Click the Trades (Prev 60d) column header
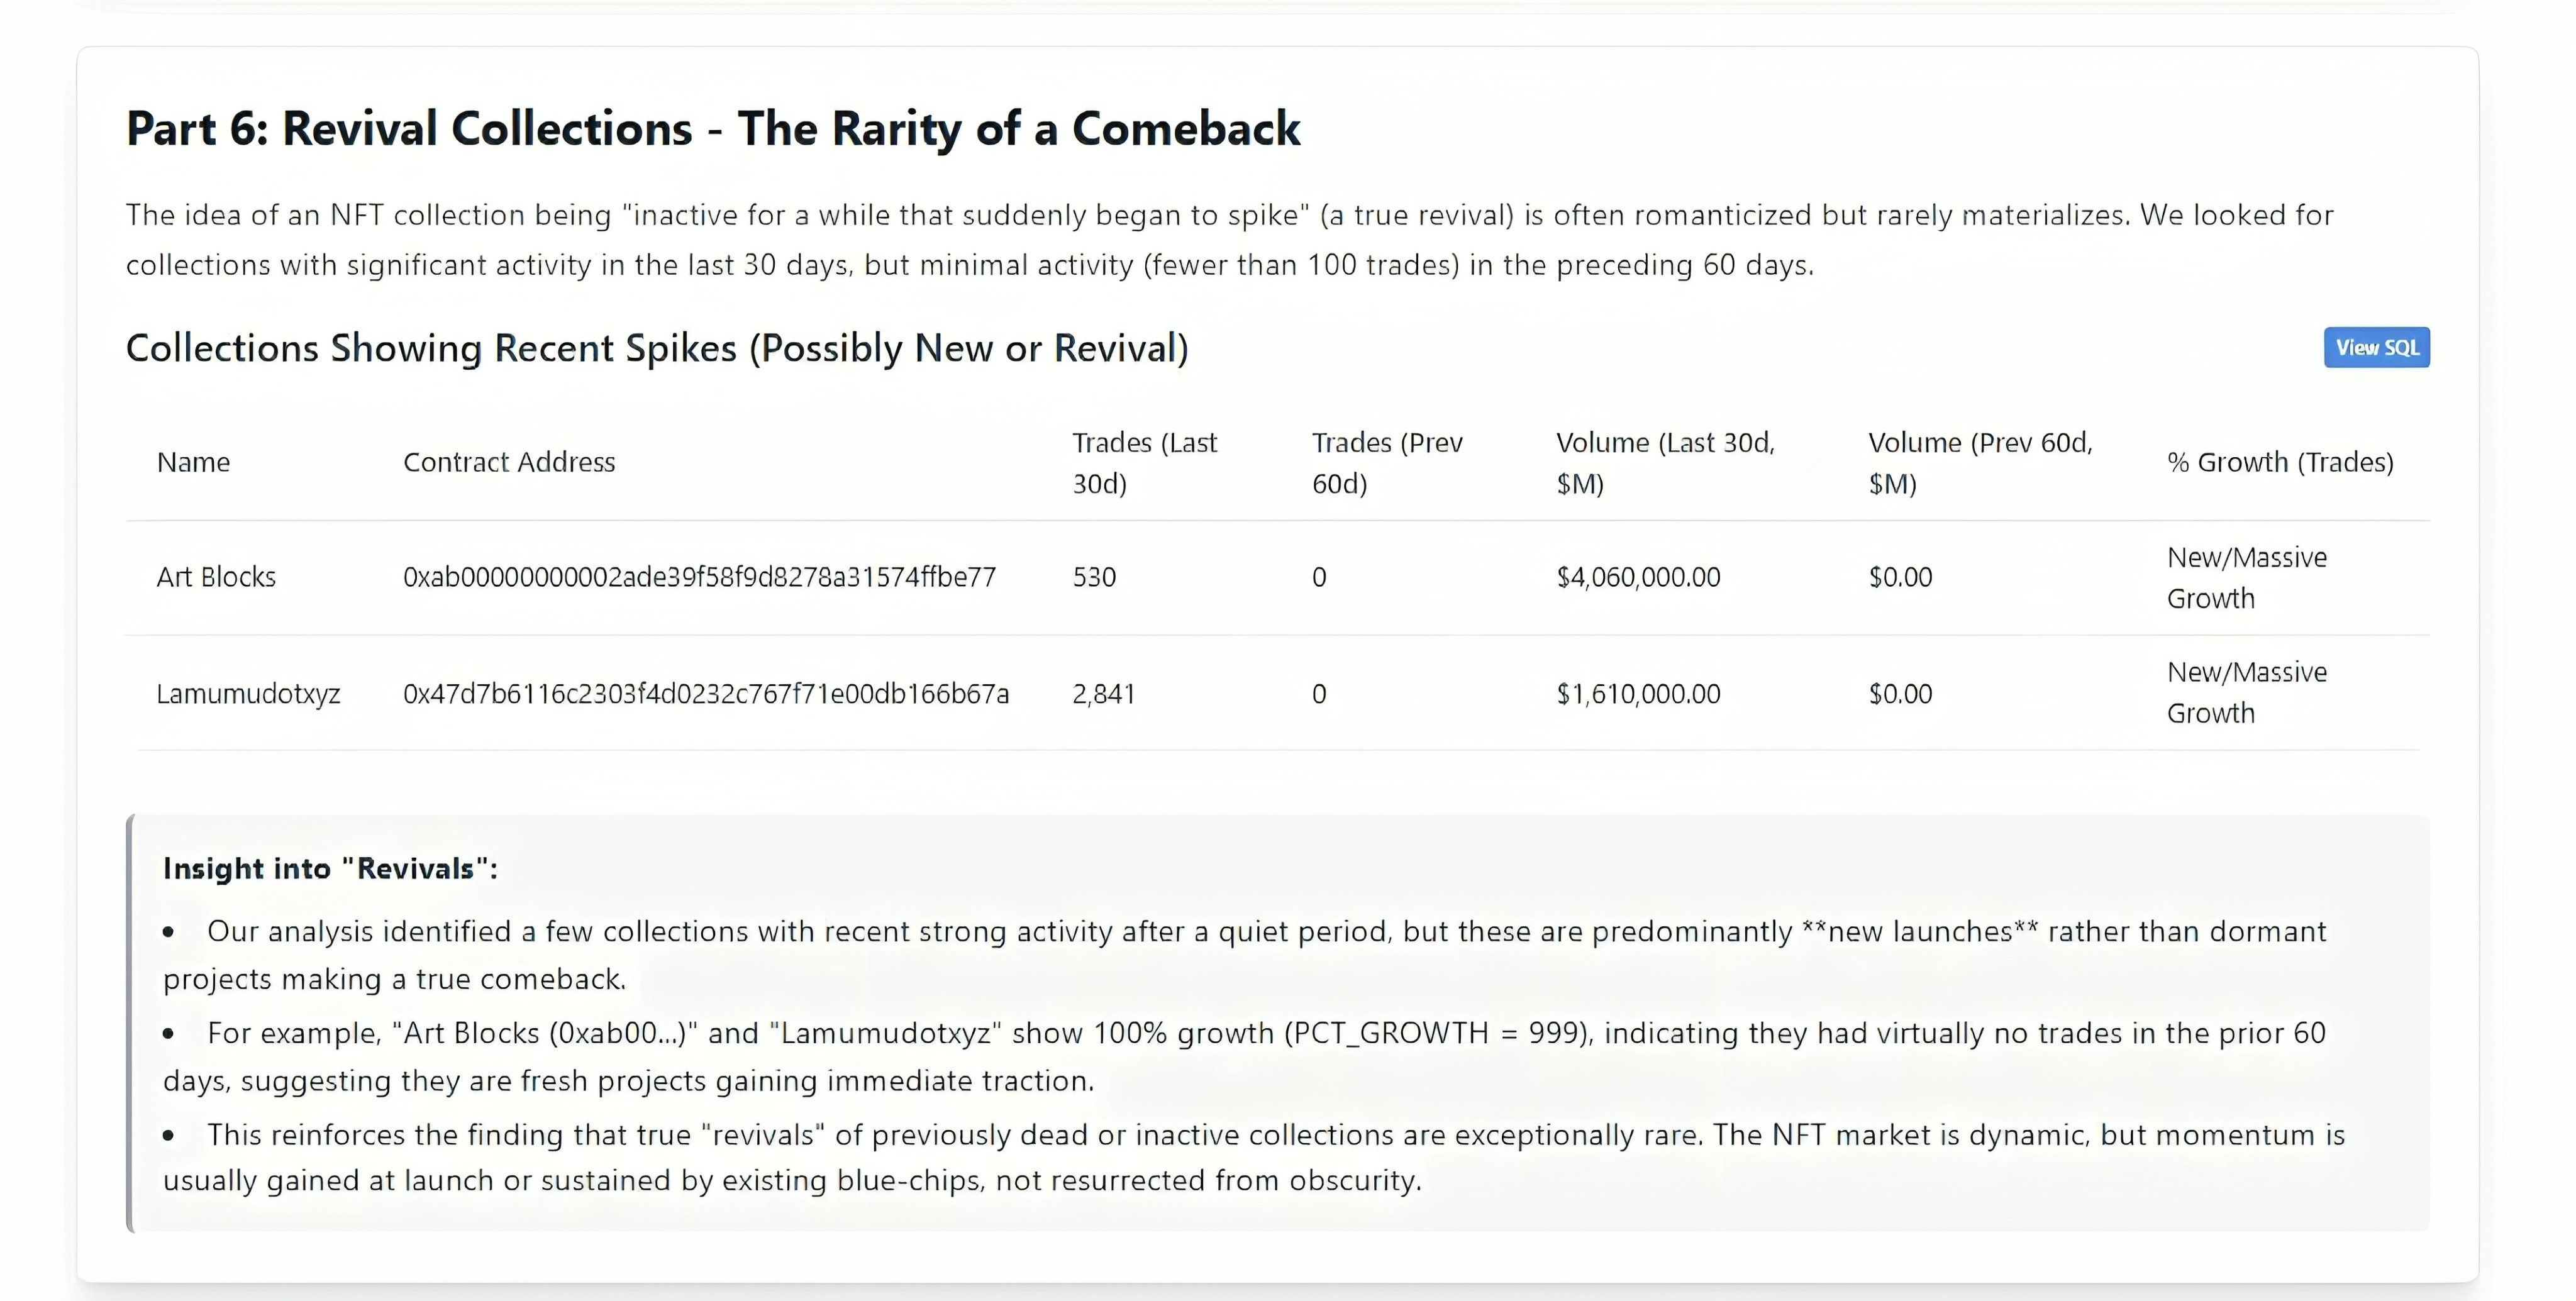The height and width of the screenshot is (1301, 2576). point(1387,463)
